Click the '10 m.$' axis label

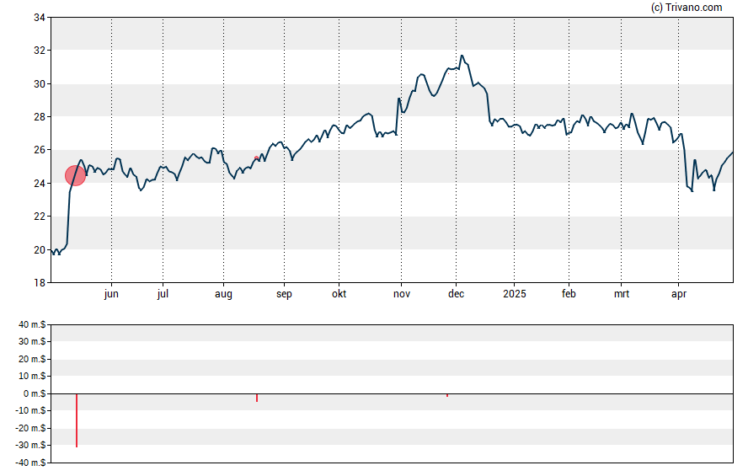click(32, 376)
